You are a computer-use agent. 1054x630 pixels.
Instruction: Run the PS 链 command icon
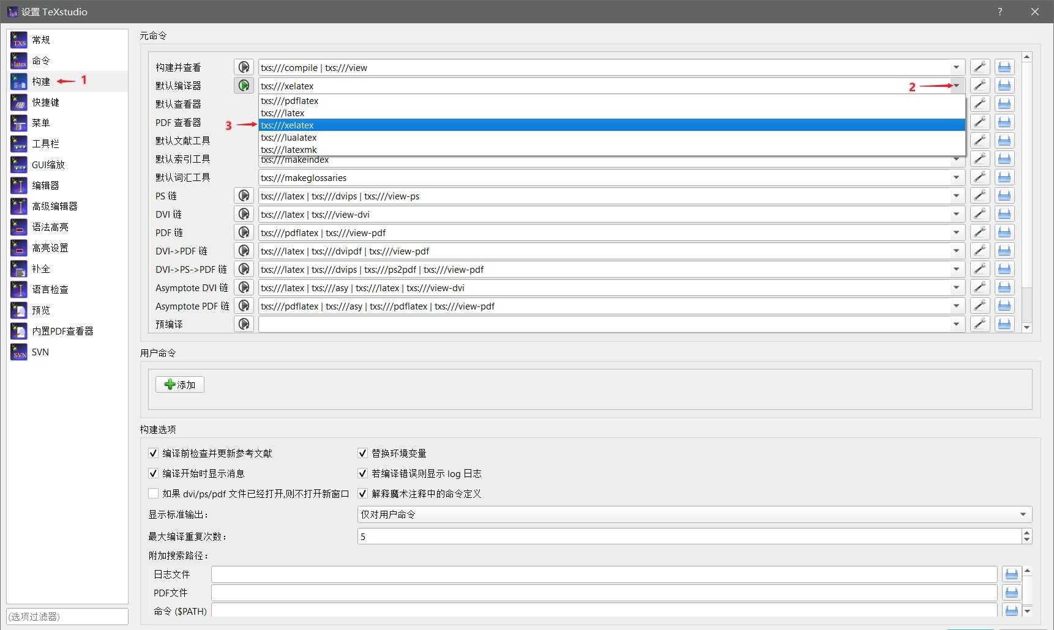[244, 196]
